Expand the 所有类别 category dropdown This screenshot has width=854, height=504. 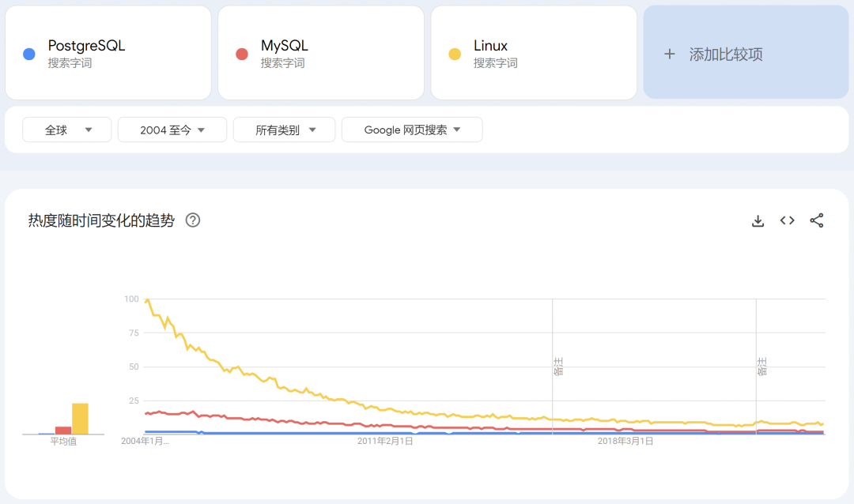coord(285,130)
